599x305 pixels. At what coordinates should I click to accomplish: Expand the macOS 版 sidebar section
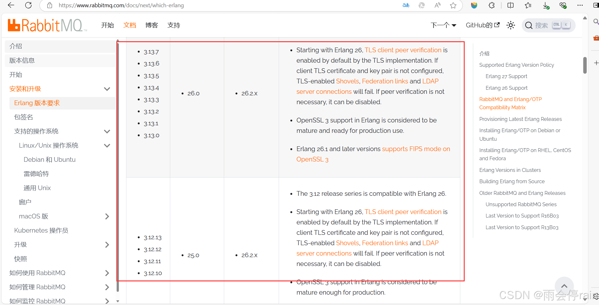(x=107, y=217)
